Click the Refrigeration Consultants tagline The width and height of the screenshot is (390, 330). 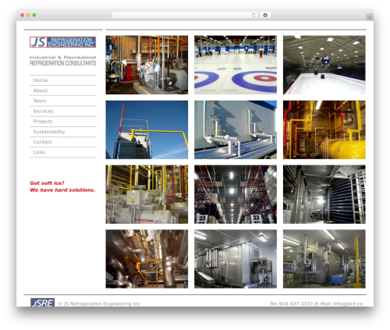pos(63,63)
